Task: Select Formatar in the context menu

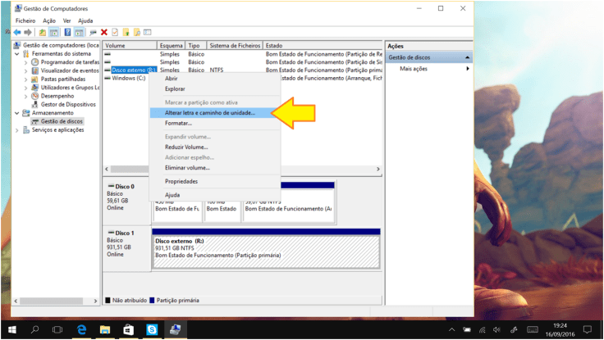Action: pos(178,123)
